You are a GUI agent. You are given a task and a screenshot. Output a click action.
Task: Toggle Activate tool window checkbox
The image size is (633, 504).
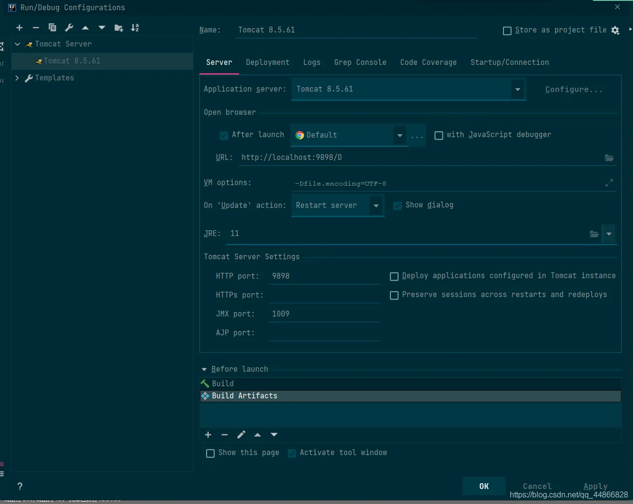coord(292,453)
